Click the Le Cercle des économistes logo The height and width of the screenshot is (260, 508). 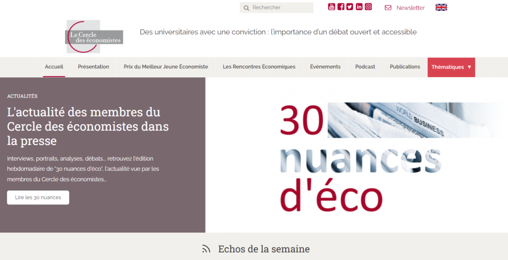[x=94, y=37]
